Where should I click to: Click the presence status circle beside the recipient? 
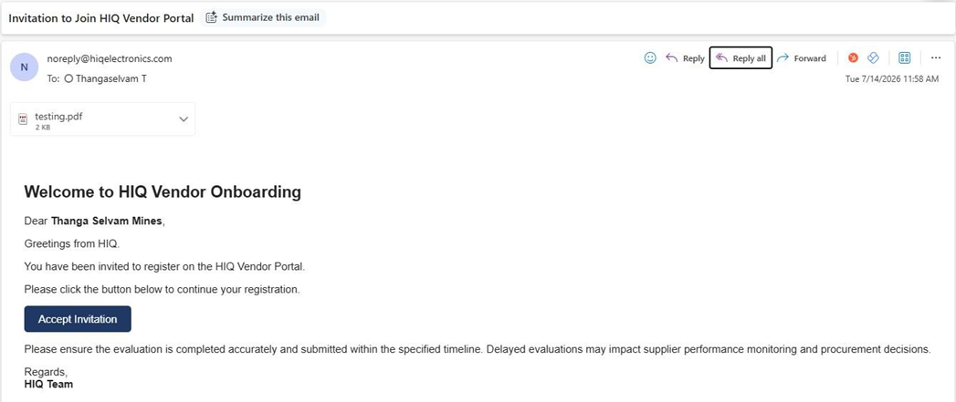[x=68, y=78]
